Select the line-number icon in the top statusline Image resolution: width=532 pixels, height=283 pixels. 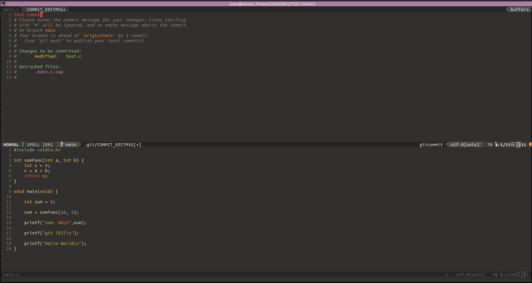click(496, 144)
